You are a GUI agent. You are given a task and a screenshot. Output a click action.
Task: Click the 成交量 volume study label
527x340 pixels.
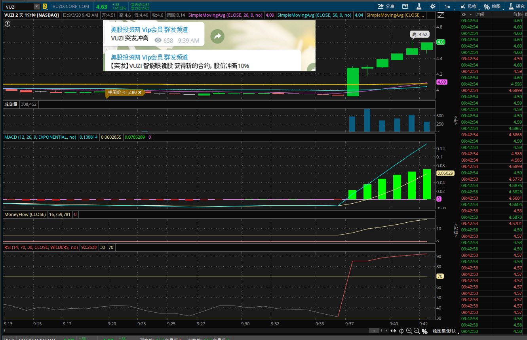click(11, 104)
